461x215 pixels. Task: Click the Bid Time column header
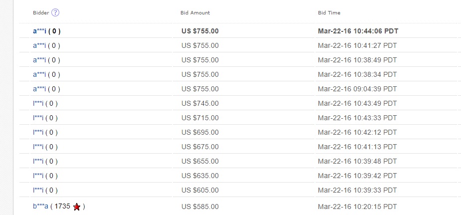(x=329, y=12)
